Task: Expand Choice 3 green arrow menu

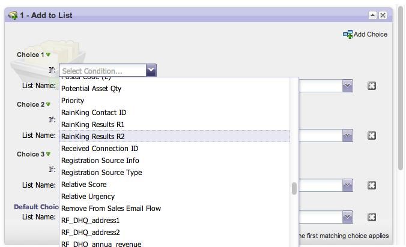Action: [48, 154]
